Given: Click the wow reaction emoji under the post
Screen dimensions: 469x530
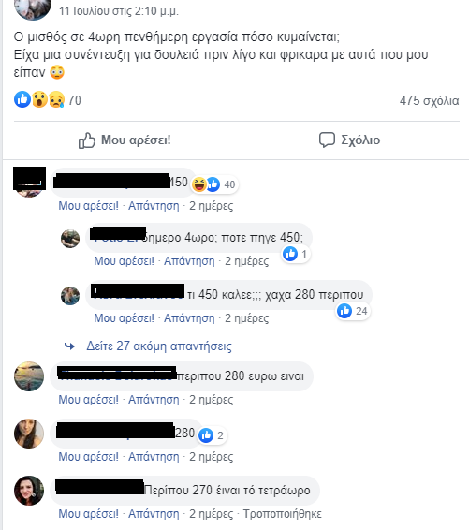Looking at the screenshot, I should click(39, 99).
